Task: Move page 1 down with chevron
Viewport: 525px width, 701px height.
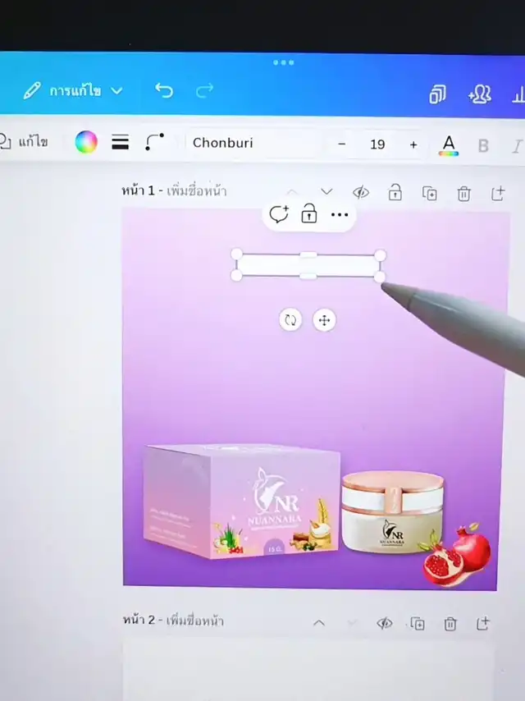Action: [x=326, y=192]
